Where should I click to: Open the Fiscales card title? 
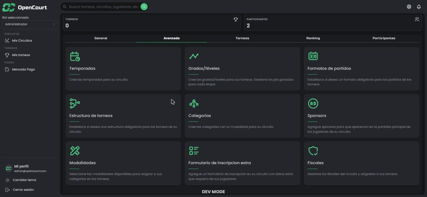tap(315, 163)
